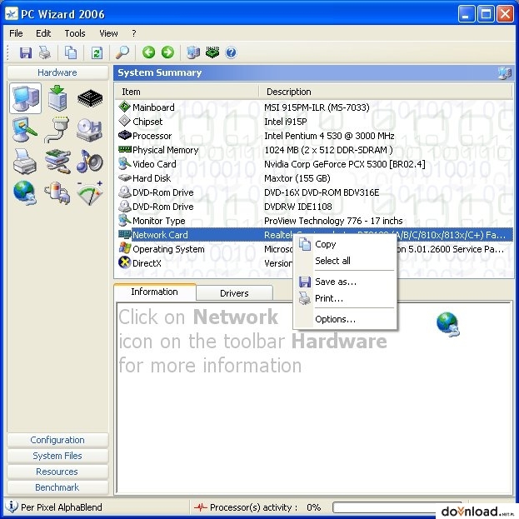Select the Physical Memory row
The width and height of the screenshot is (519, 519).
314,150
